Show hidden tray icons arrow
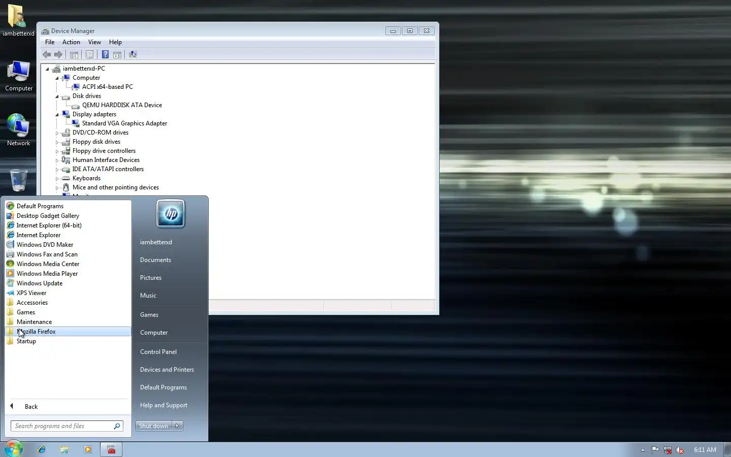Image resolution: width=731 pixels, height=457 pixels. pos(643,449)
